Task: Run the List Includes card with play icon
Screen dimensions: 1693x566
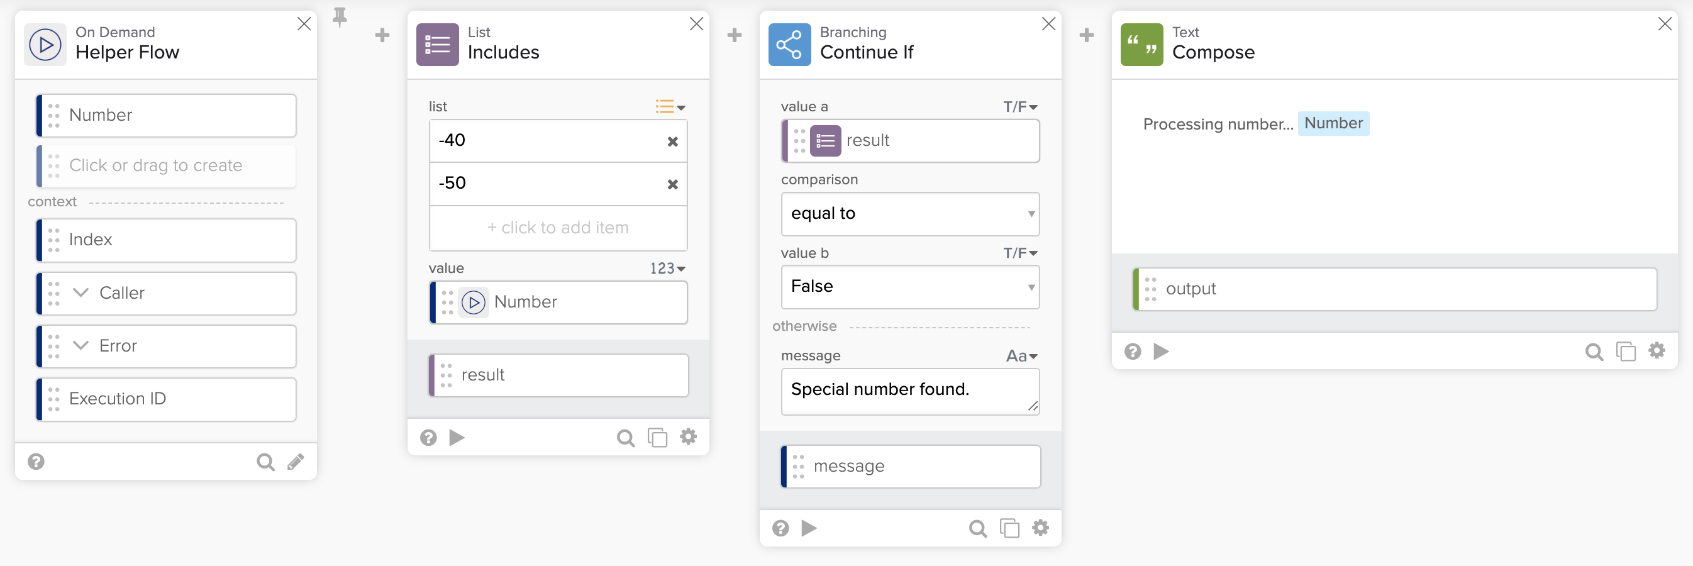Action: coord(457,437)
